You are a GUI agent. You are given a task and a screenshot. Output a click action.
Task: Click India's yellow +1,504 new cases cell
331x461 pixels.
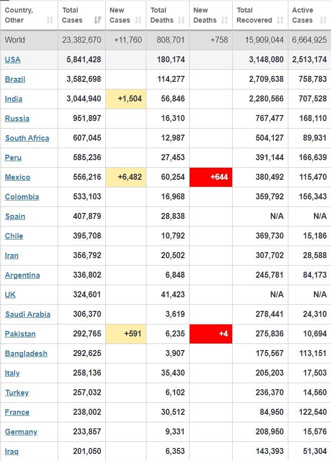[x=126, y=99]
